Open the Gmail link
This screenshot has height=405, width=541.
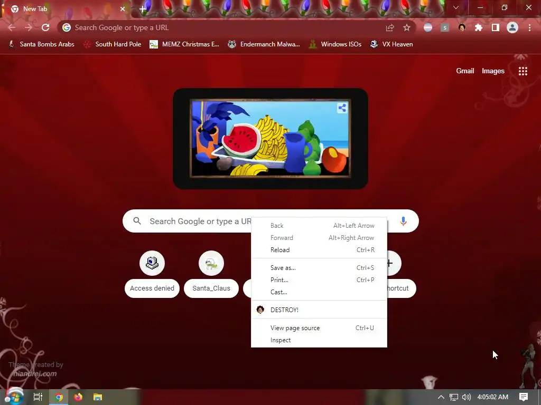coord(465,71)
